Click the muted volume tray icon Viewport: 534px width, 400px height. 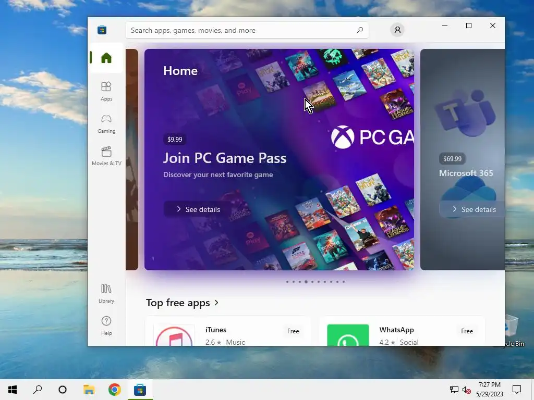pyautogui.click(x=467, y=390)
